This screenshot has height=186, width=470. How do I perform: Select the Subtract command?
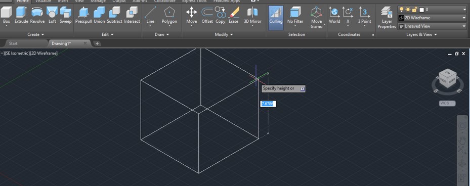114,15
